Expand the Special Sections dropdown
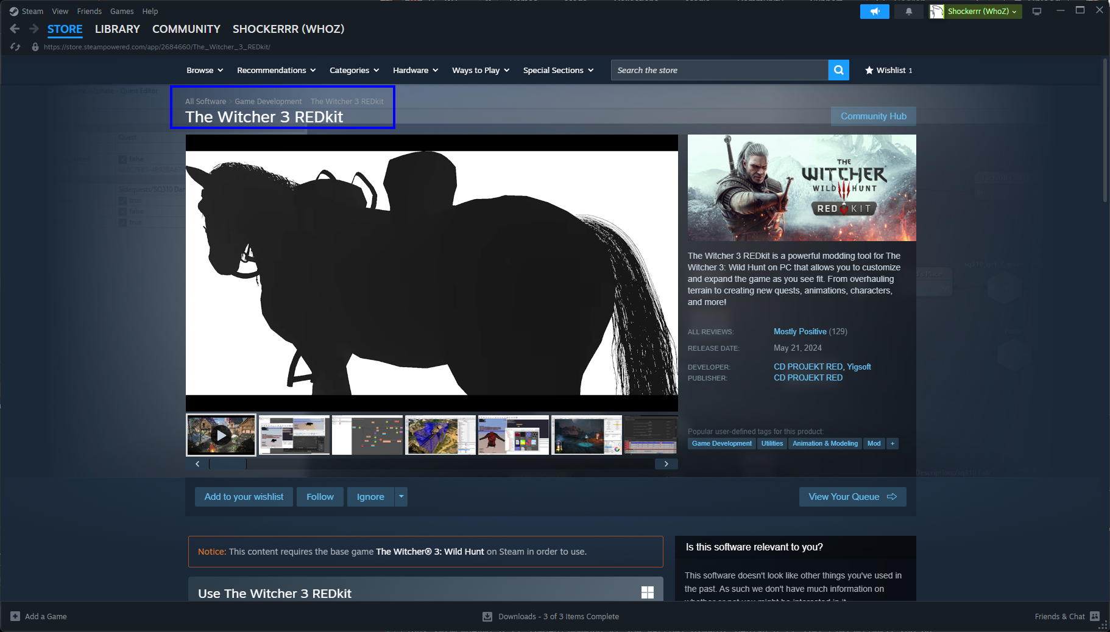Image resolution: width=1110 pixels, height=632 pixels. (x=558, y=70)
